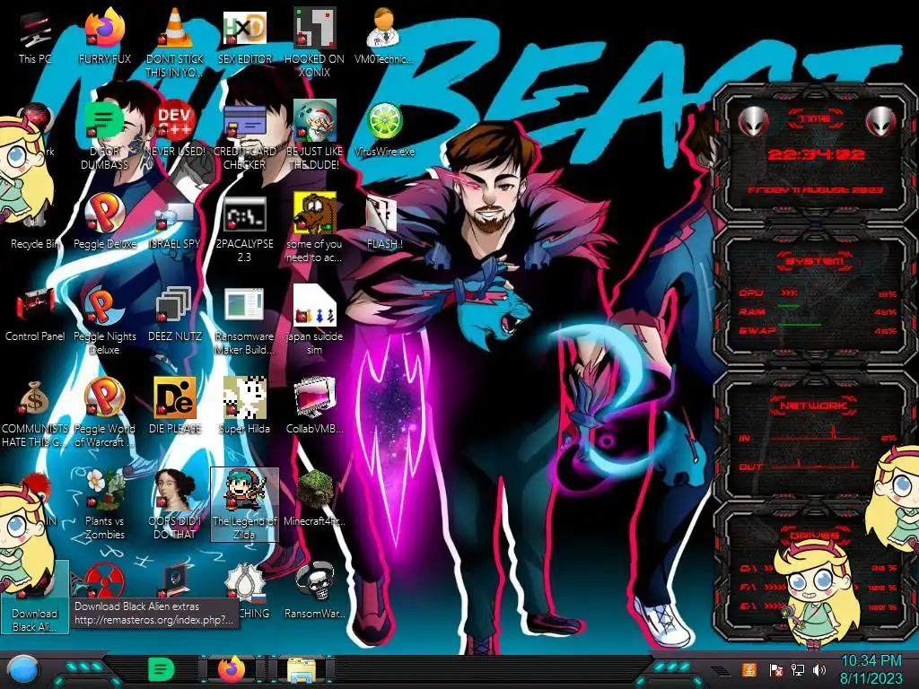
Task: Click the F:\ drive row in the Drives widget
Action: (817, 587)
